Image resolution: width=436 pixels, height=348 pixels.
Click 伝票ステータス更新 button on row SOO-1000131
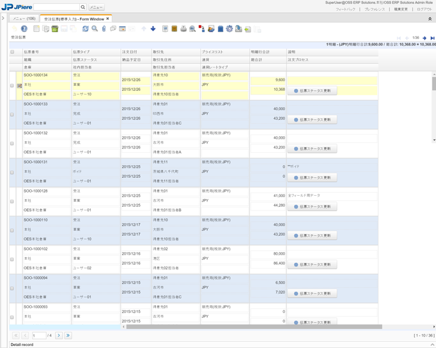pyautogui.click(x=312, y=177)
